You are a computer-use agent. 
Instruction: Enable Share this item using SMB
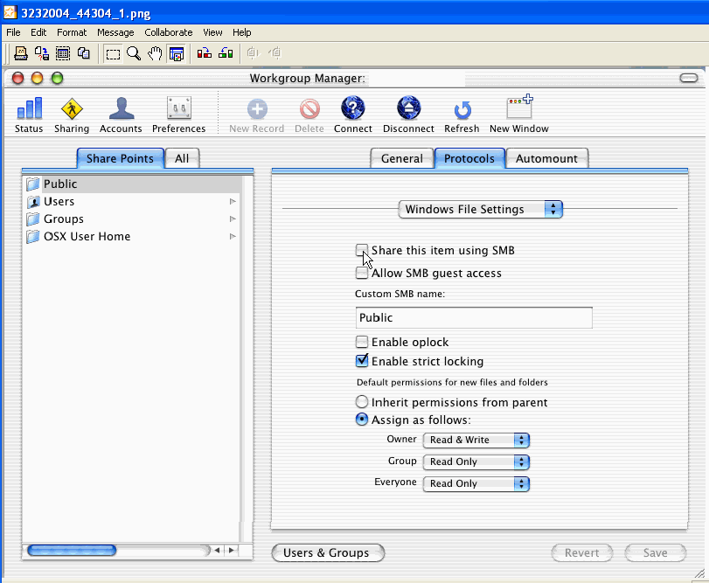[362, 250]
